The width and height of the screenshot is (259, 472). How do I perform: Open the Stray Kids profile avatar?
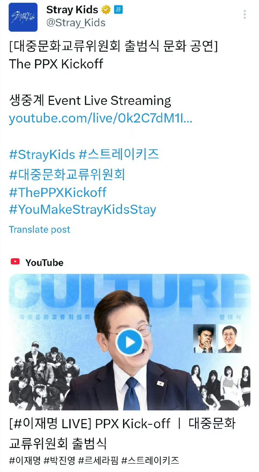coord(23,17)
